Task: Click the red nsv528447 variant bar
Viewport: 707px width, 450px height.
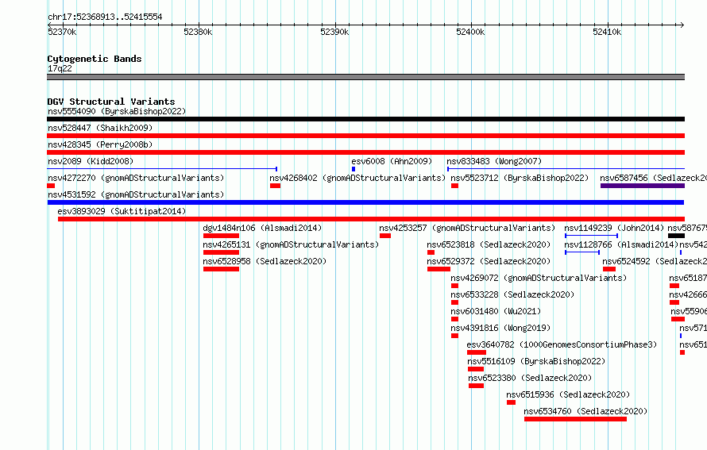Action: [x=365, y=136]
